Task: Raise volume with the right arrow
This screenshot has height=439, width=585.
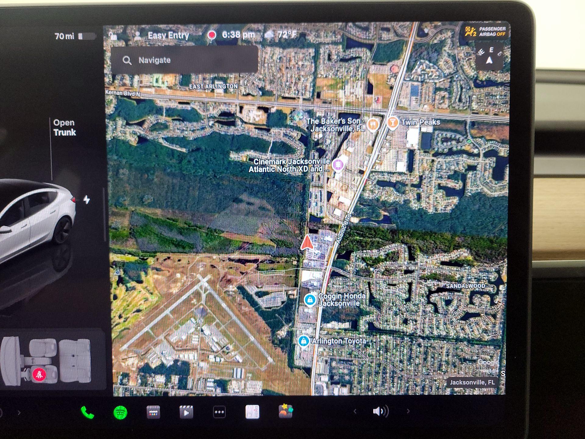Action: tap(408, 411)
